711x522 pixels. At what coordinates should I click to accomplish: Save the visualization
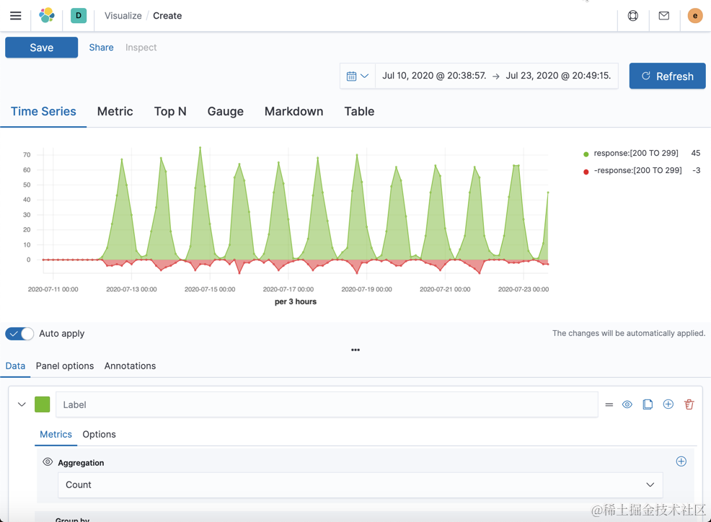coord(41,48)
